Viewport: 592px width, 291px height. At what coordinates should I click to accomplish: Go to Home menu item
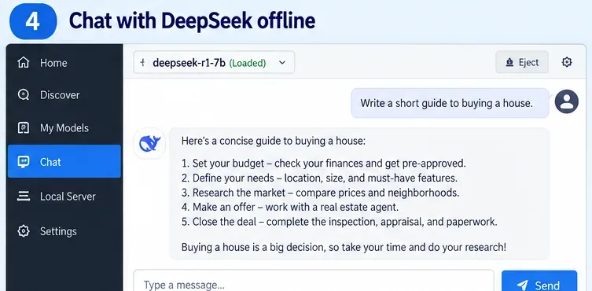point(64,63)
